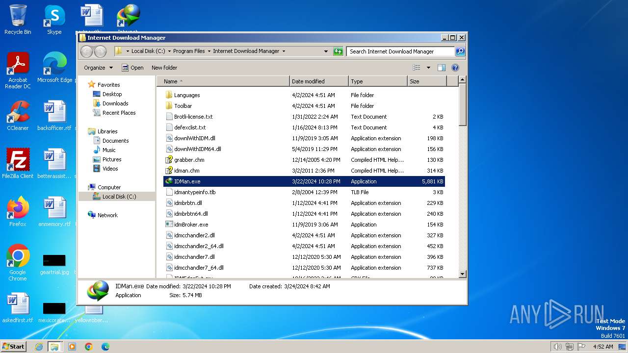Expand Internet Download Manager breadcrumb arrow
Image resolution: width=628 pixels, height=353 pixels.
pyautogui.click(x=284, y=51)
